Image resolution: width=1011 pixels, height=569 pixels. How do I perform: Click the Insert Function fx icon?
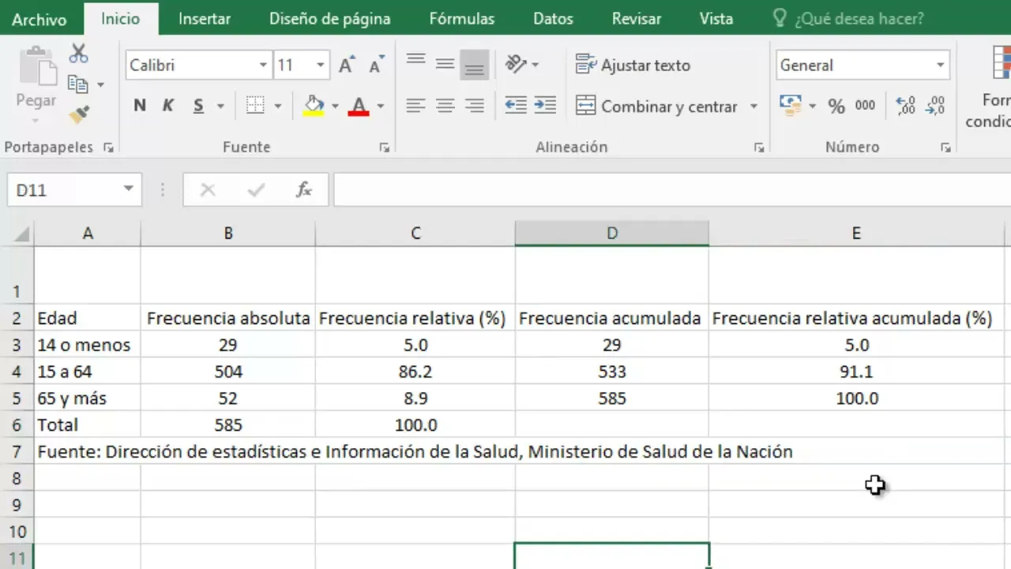point(304,190)
